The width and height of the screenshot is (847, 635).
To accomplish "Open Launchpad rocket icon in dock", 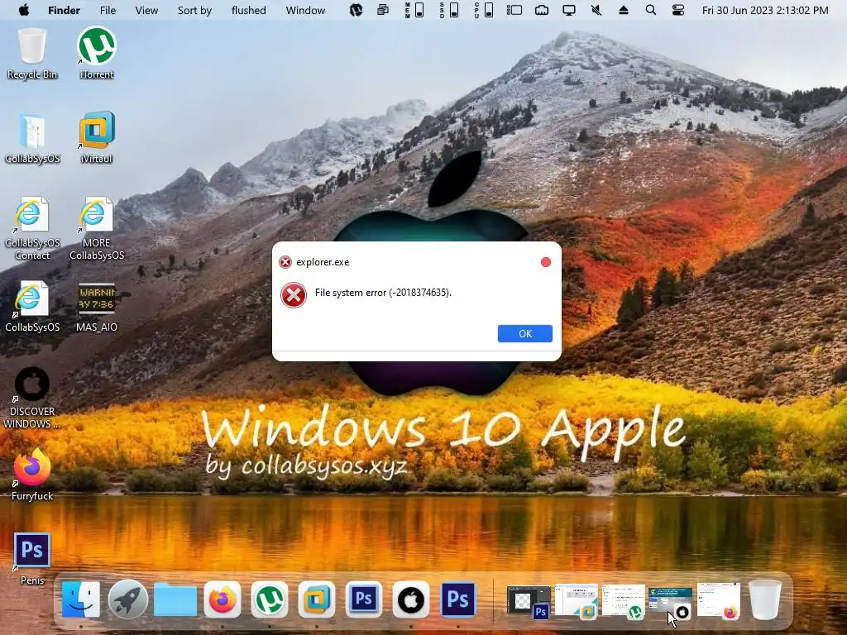I will click(x=128, y=599).
